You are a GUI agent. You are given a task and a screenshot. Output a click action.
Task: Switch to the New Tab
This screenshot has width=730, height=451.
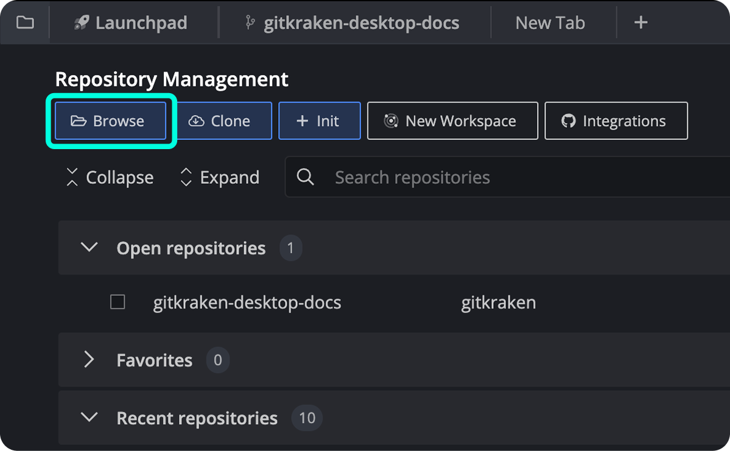549,23
